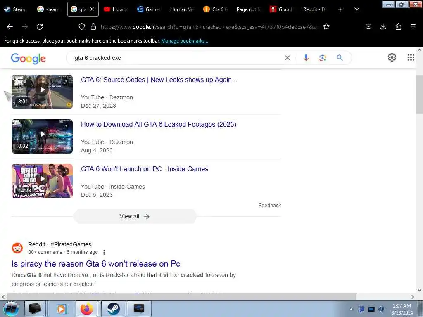Click the Firefox taskbar icon
The image size is (423, 317).
tap(87, 309)
